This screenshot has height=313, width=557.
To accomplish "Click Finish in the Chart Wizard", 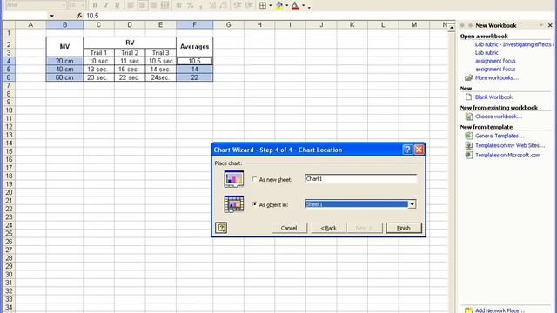I will point(404,228).
